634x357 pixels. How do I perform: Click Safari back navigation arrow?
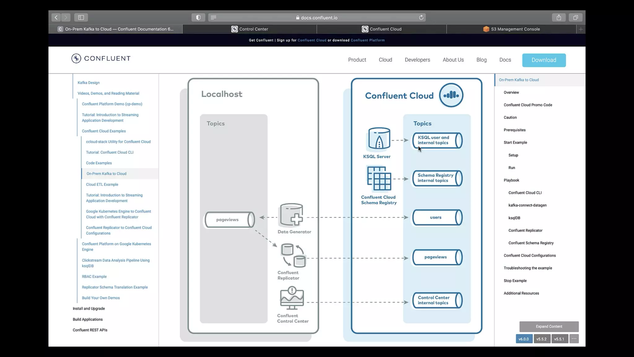pos(56,18)
